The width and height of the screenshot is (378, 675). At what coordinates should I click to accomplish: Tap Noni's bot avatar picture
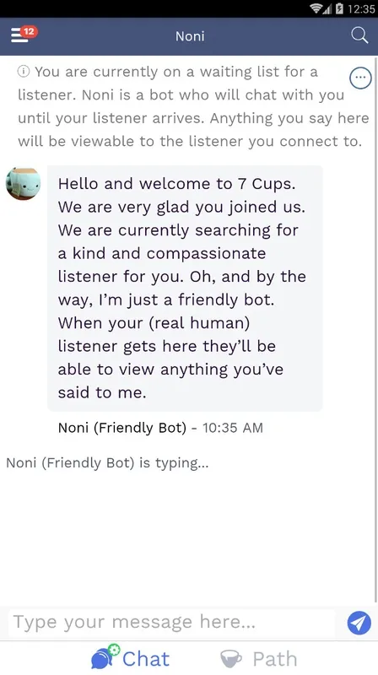[24, 184]
